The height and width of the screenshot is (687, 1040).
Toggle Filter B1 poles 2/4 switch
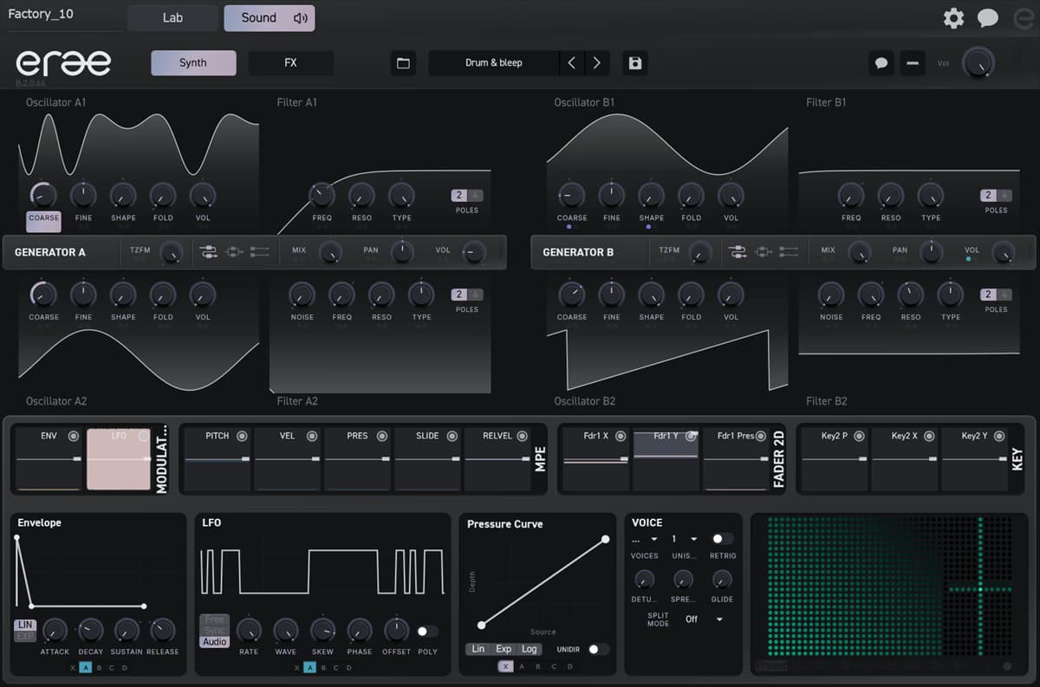pos(996,196)
